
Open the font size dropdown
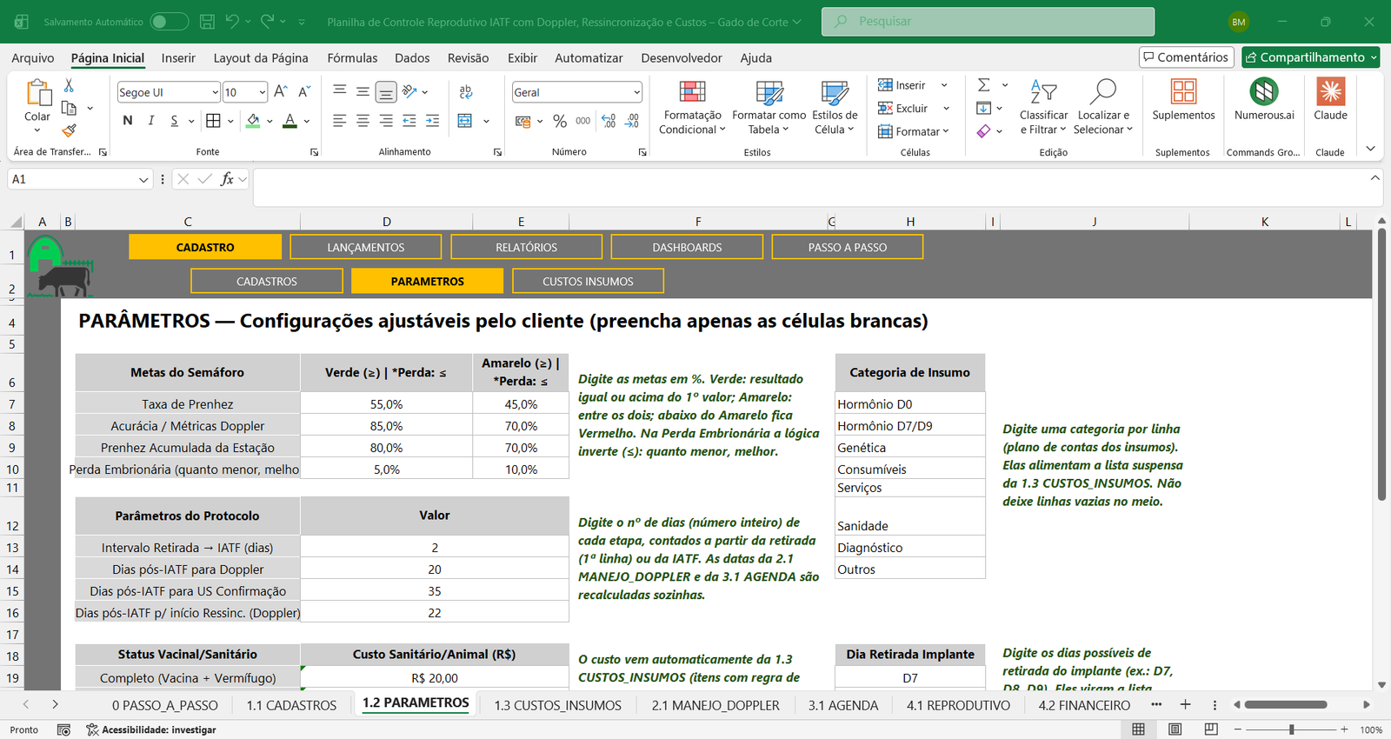coord(262,92)
